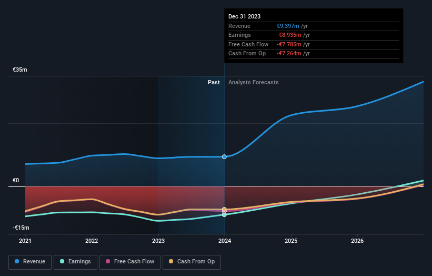
Task: Click the orange Cash From Op data point at 2024
Action: 224,210
